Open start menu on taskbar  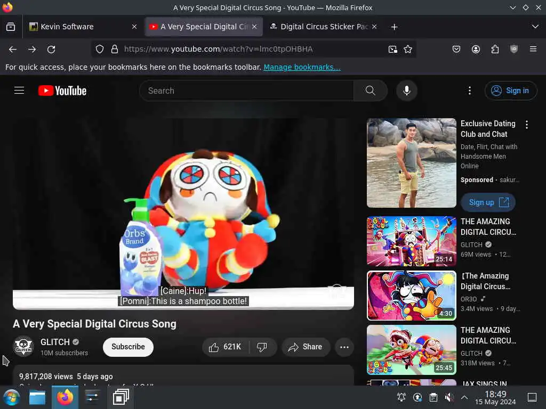[x=11, y=397]
